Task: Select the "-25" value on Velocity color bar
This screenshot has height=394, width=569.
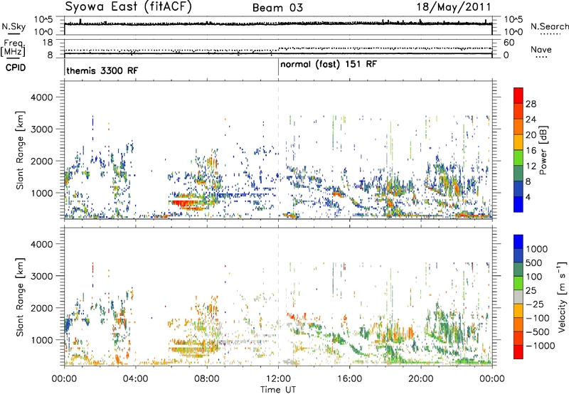Action: click(536, 304)
